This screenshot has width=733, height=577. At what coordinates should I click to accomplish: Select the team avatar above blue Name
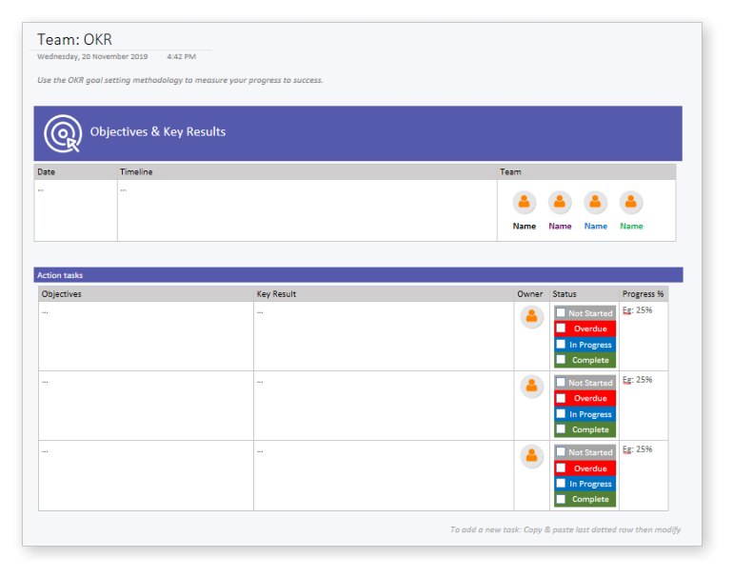tap(595, 202)
